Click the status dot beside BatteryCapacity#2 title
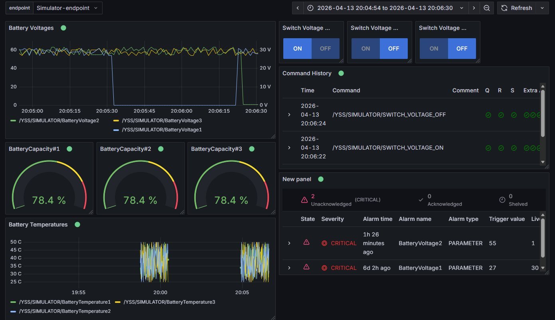Image resolution: width=555 pixels, height=320 pixels. pyautogui.click(x=161, y=149)
